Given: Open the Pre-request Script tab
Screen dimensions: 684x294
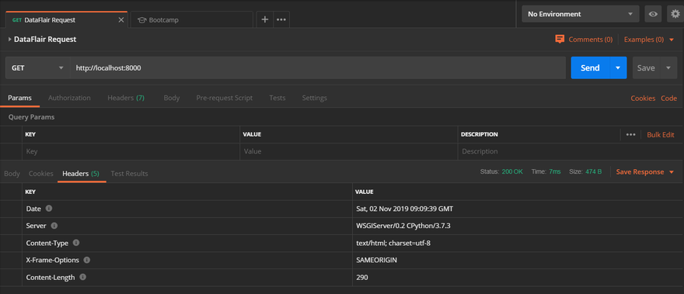Looking at the screenshot, I should [x=224, y=98].
